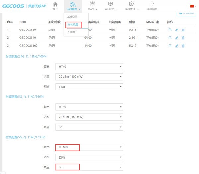Open 5G_1 bandwidth dropdown showing HT80
This screenshot has height=174, width=199.
89,107
